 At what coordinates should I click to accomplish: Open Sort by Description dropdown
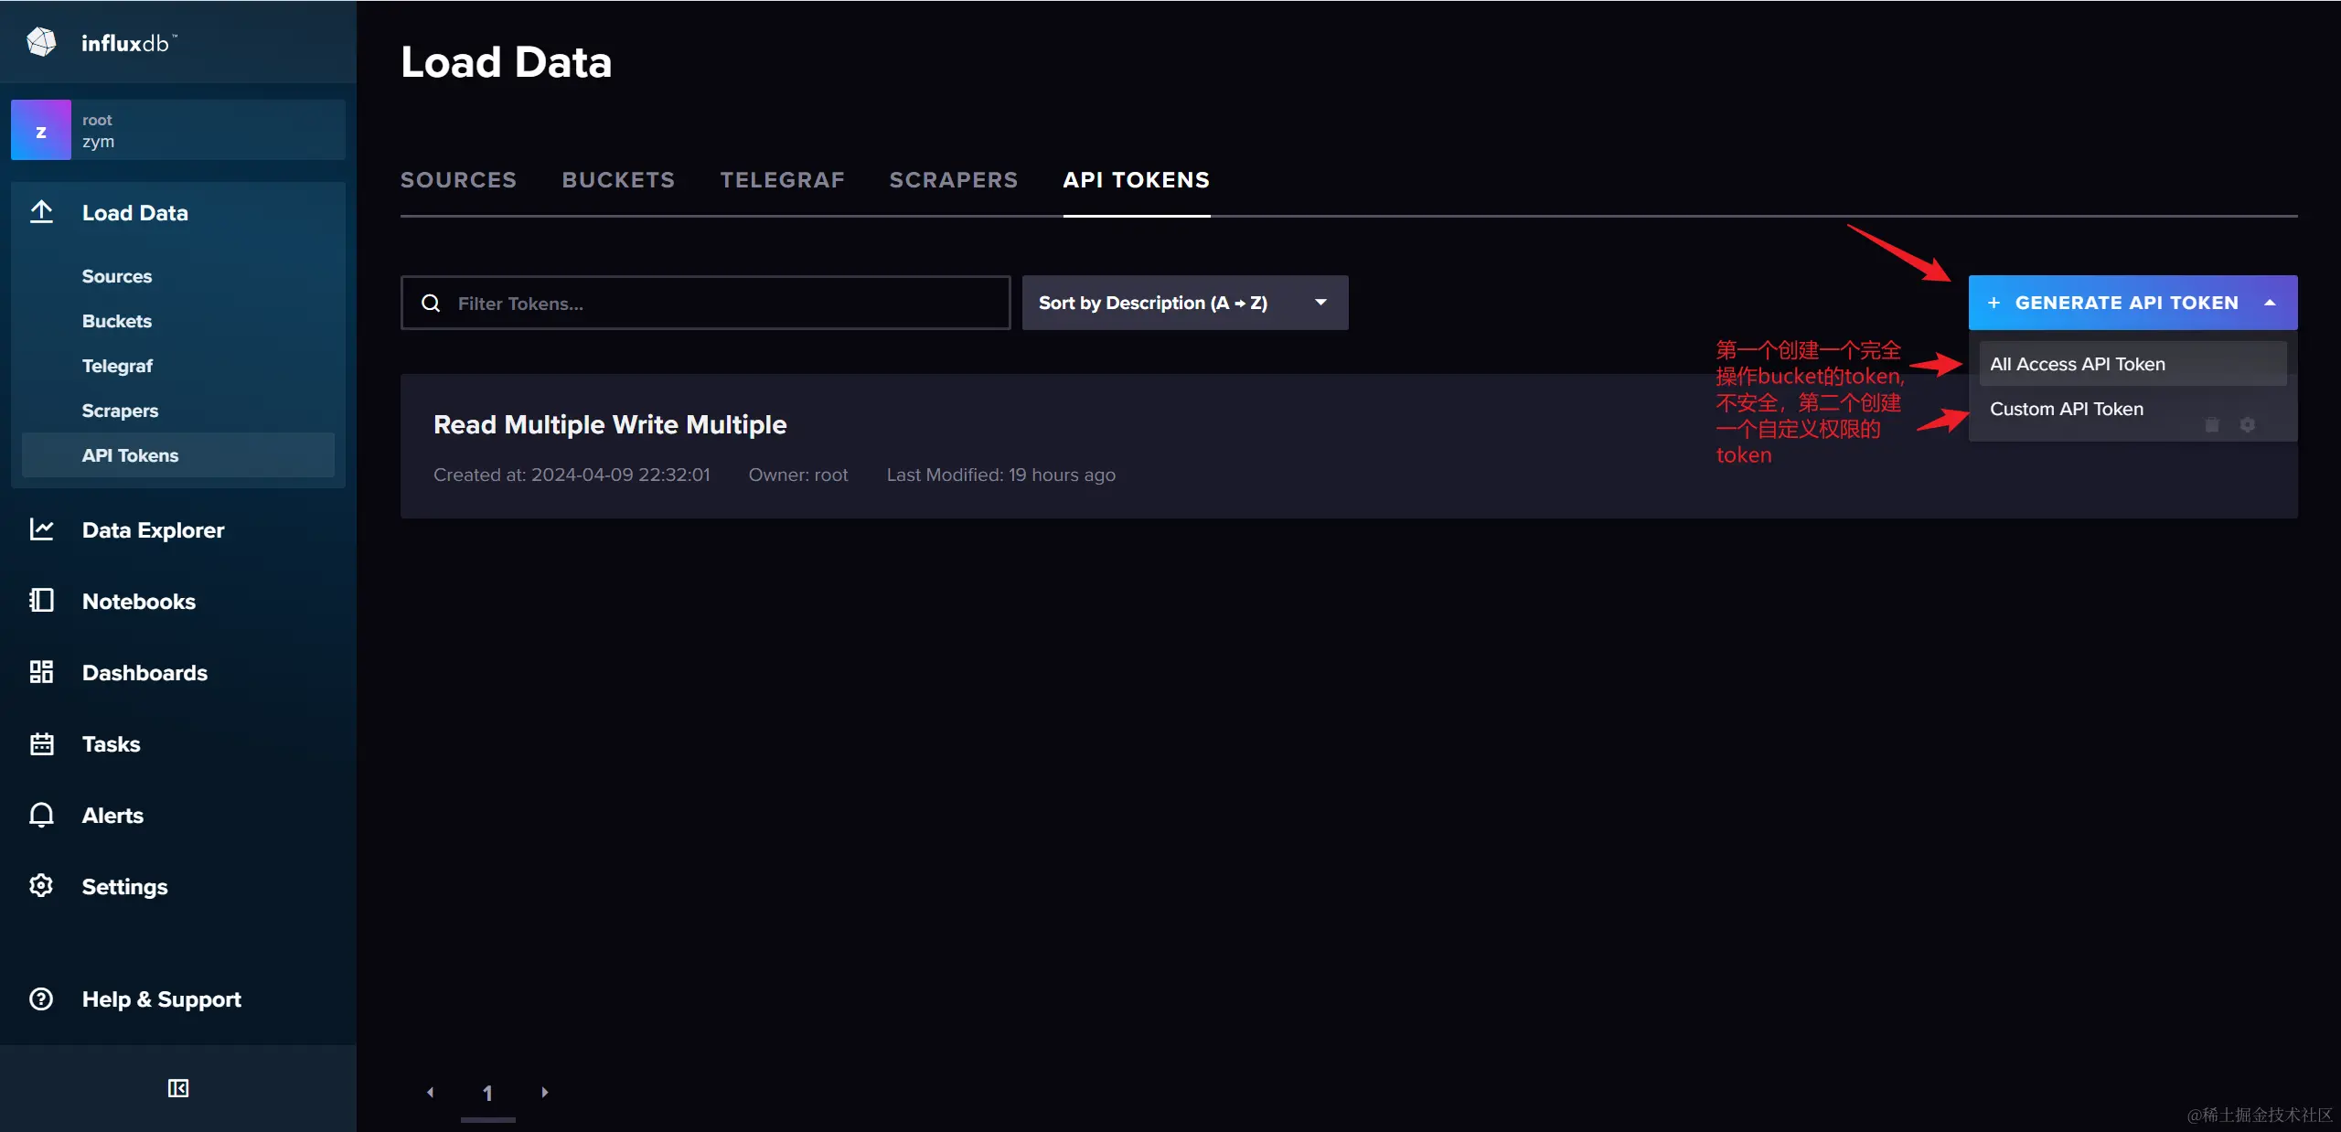click(1184, 303)
